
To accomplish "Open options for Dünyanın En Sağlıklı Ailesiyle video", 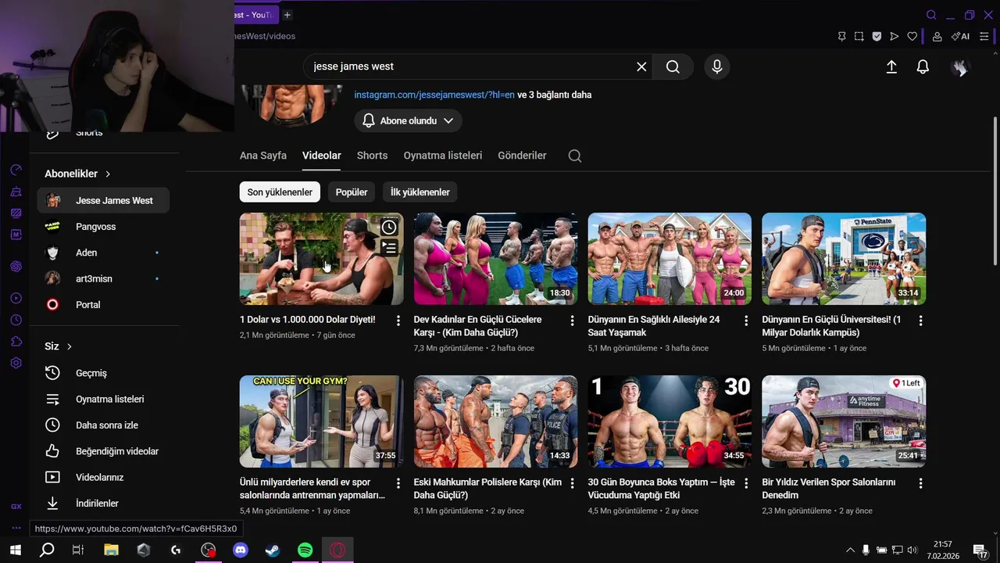I will point(746,321).
